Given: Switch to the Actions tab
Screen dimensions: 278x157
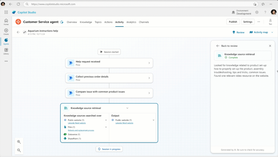Looking at the screenshot, I should pyautogui.click(x=108, y=22).
